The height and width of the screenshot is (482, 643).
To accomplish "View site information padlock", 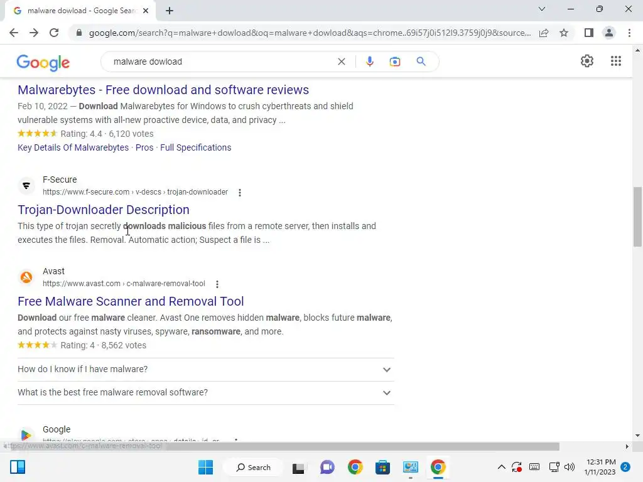I will [x=79, y=33].
